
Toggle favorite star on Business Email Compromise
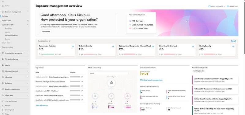tap(153, 47)
